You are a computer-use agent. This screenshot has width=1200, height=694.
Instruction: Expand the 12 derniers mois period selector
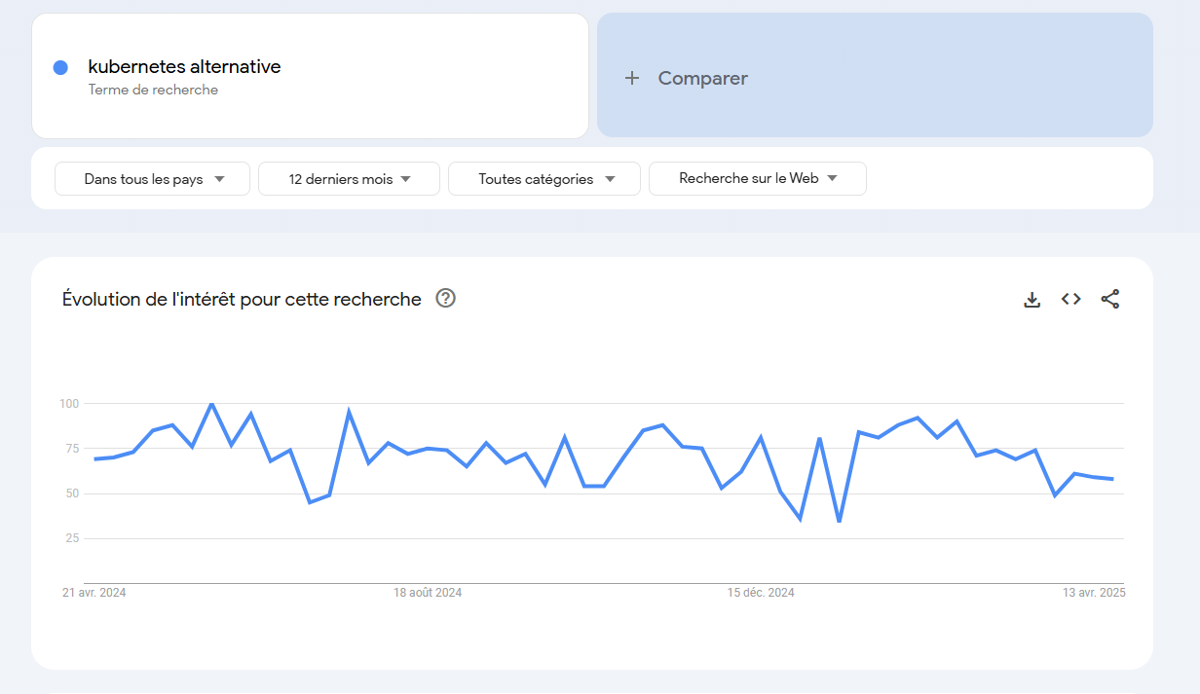350,179
